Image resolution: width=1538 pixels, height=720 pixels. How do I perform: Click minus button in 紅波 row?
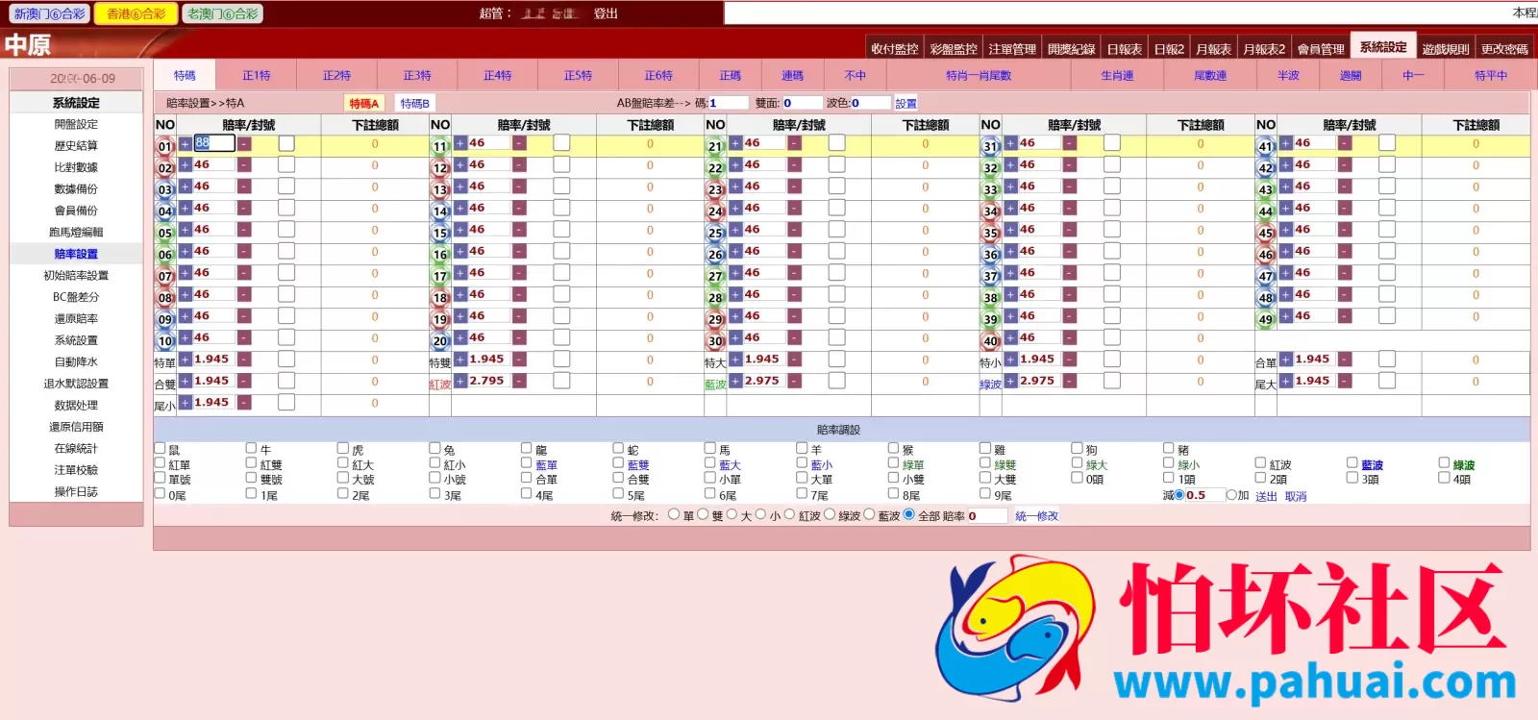click(x=519, y=382)
